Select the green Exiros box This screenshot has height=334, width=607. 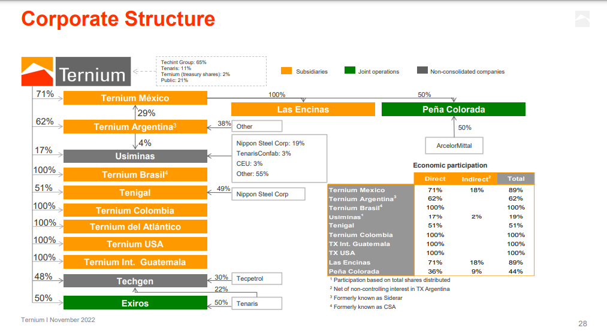(135, 303)
